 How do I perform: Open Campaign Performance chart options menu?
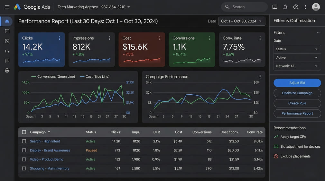click(260, 77)
